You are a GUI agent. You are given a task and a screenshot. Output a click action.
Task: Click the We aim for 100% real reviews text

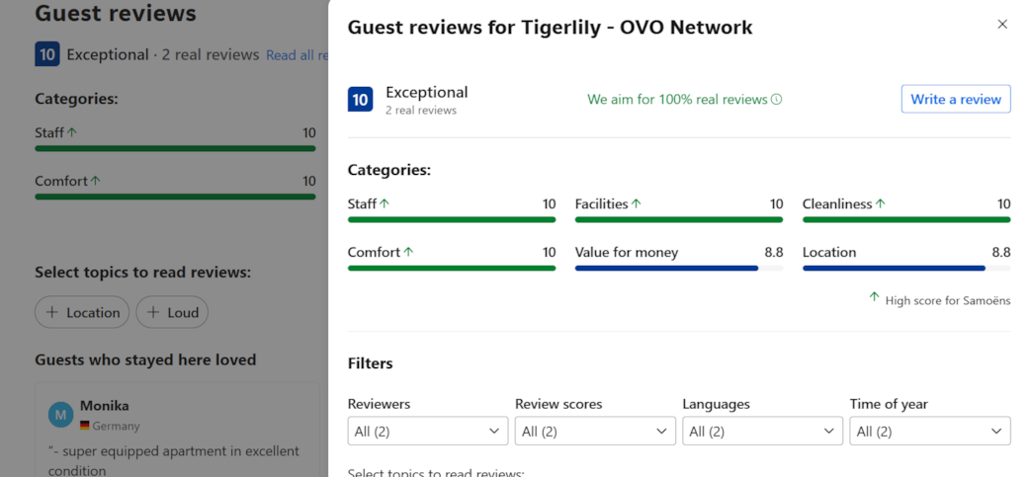(676, 100)
